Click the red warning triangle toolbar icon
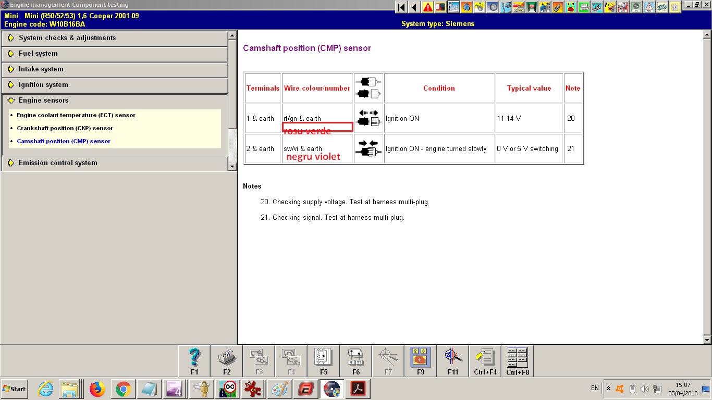This screenshot has height=400, width=712. click(x=427, y=7)
